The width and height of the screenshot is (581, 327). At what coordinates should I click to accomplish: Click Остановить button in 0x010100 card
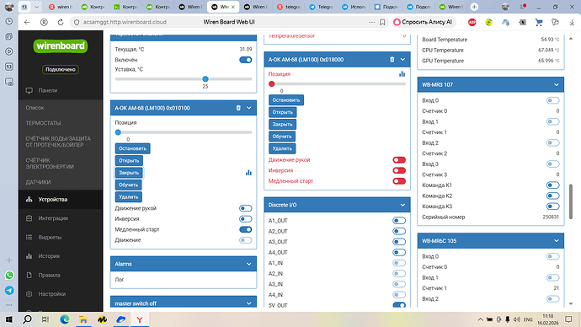pos(132,148)
